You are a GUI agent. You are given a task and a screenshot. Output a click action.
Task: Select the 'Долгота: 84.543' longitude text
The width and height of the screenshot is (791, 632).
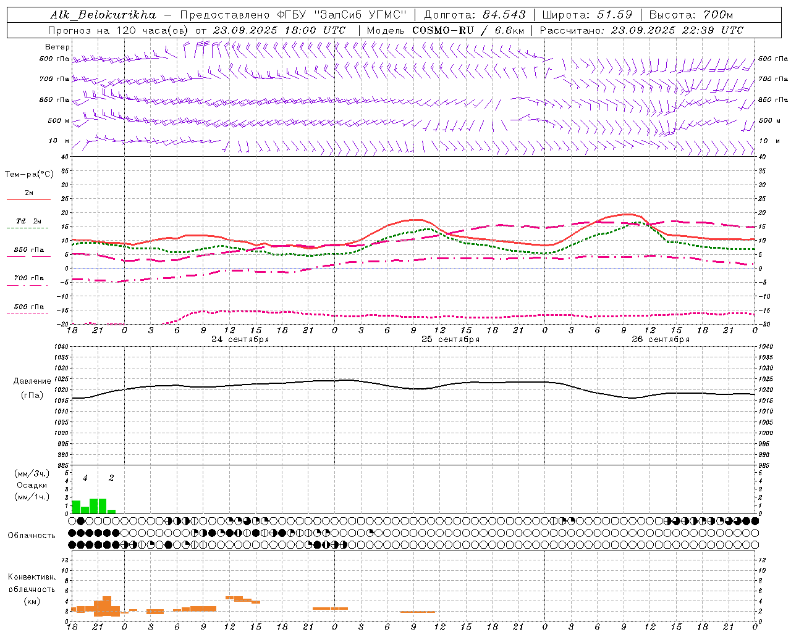[x=475, y=15]
